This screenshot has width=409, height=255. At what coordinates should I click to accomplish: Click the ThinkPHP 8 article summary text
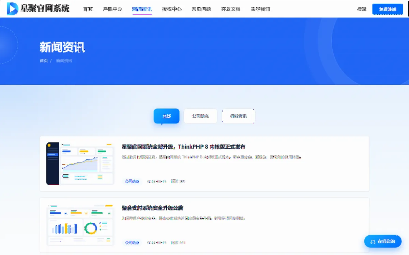pyautogui.click(x=212, y=157)
